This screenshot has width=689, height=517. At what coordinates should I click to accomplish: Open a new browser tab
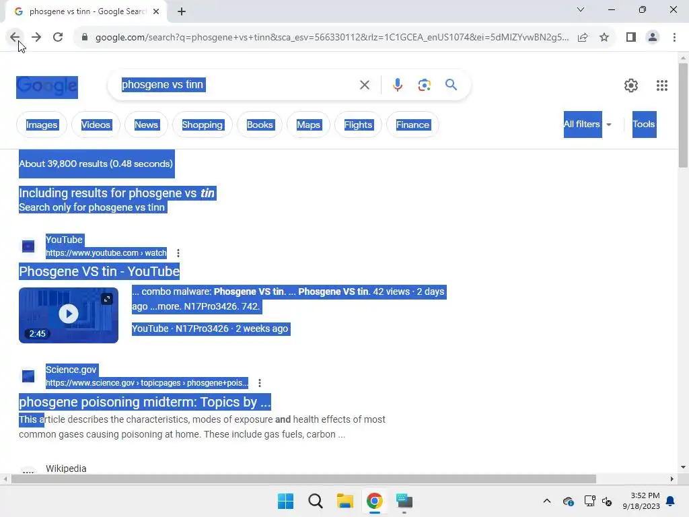pyautogui.click(x=182, y=12)
